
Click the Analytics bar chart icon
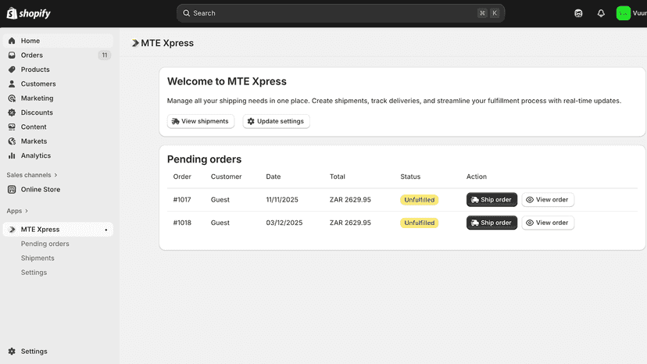click(x=12, y=155)
